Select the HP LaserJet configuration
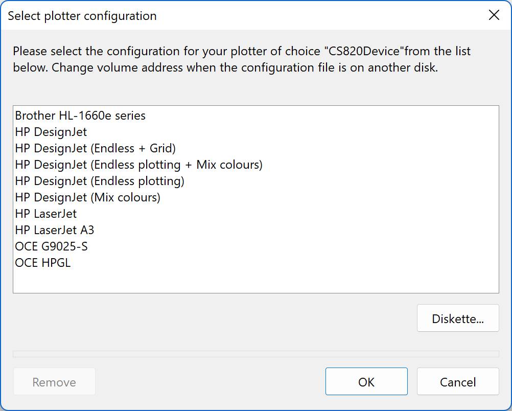Screen dimensions: 512x411 click(46, 214)
